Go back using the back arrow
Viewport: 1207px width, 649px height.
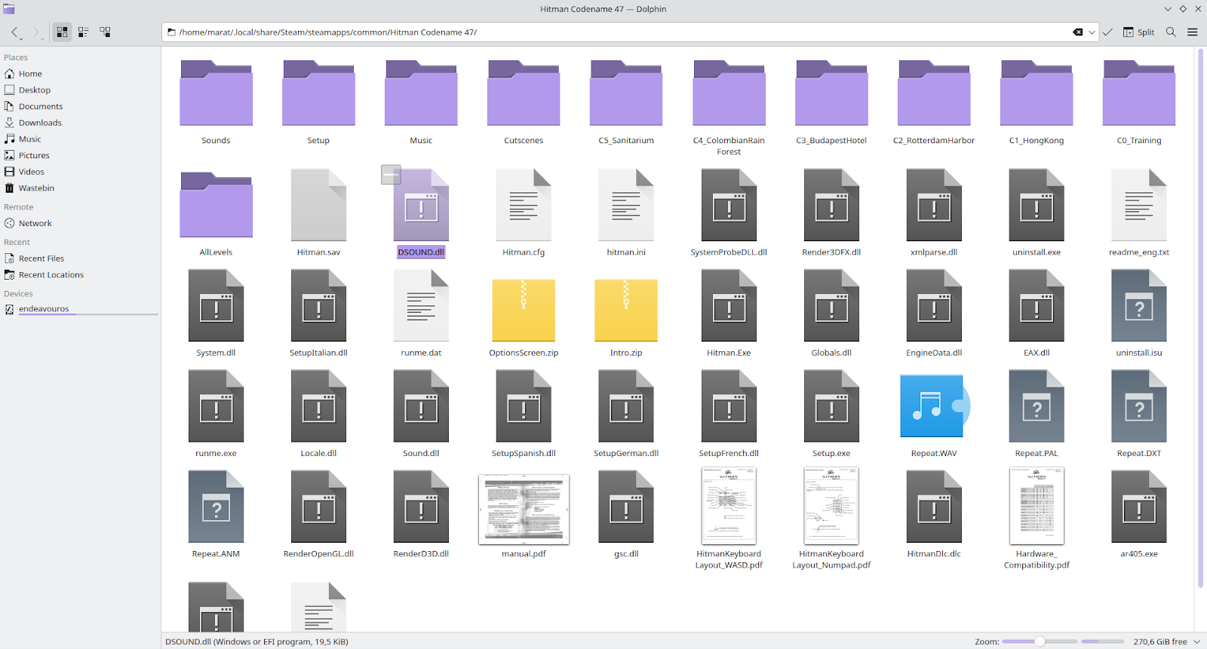click(x=15, y=32)
